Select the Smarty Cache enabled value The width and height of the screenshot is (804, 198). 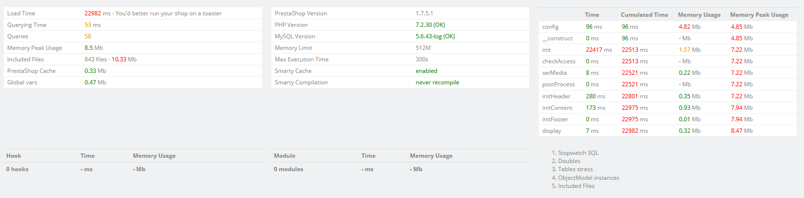(x=426, y=71)
